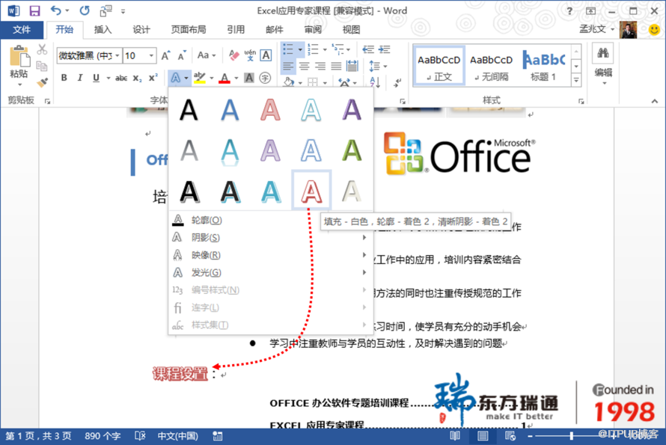Open the font size 10 dropdown

tap(150, 55)
